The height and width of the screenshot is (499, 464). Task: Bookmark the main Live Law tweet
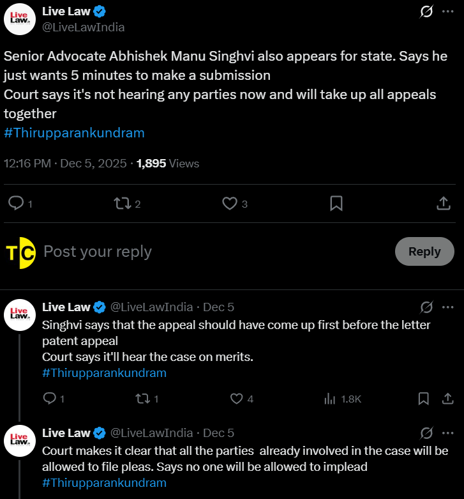coord(336,203)
